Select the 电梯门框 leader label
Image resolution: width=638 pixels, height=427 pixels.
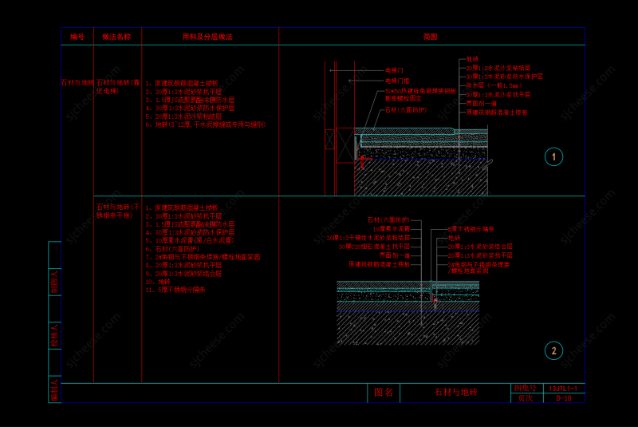point(397,81)
